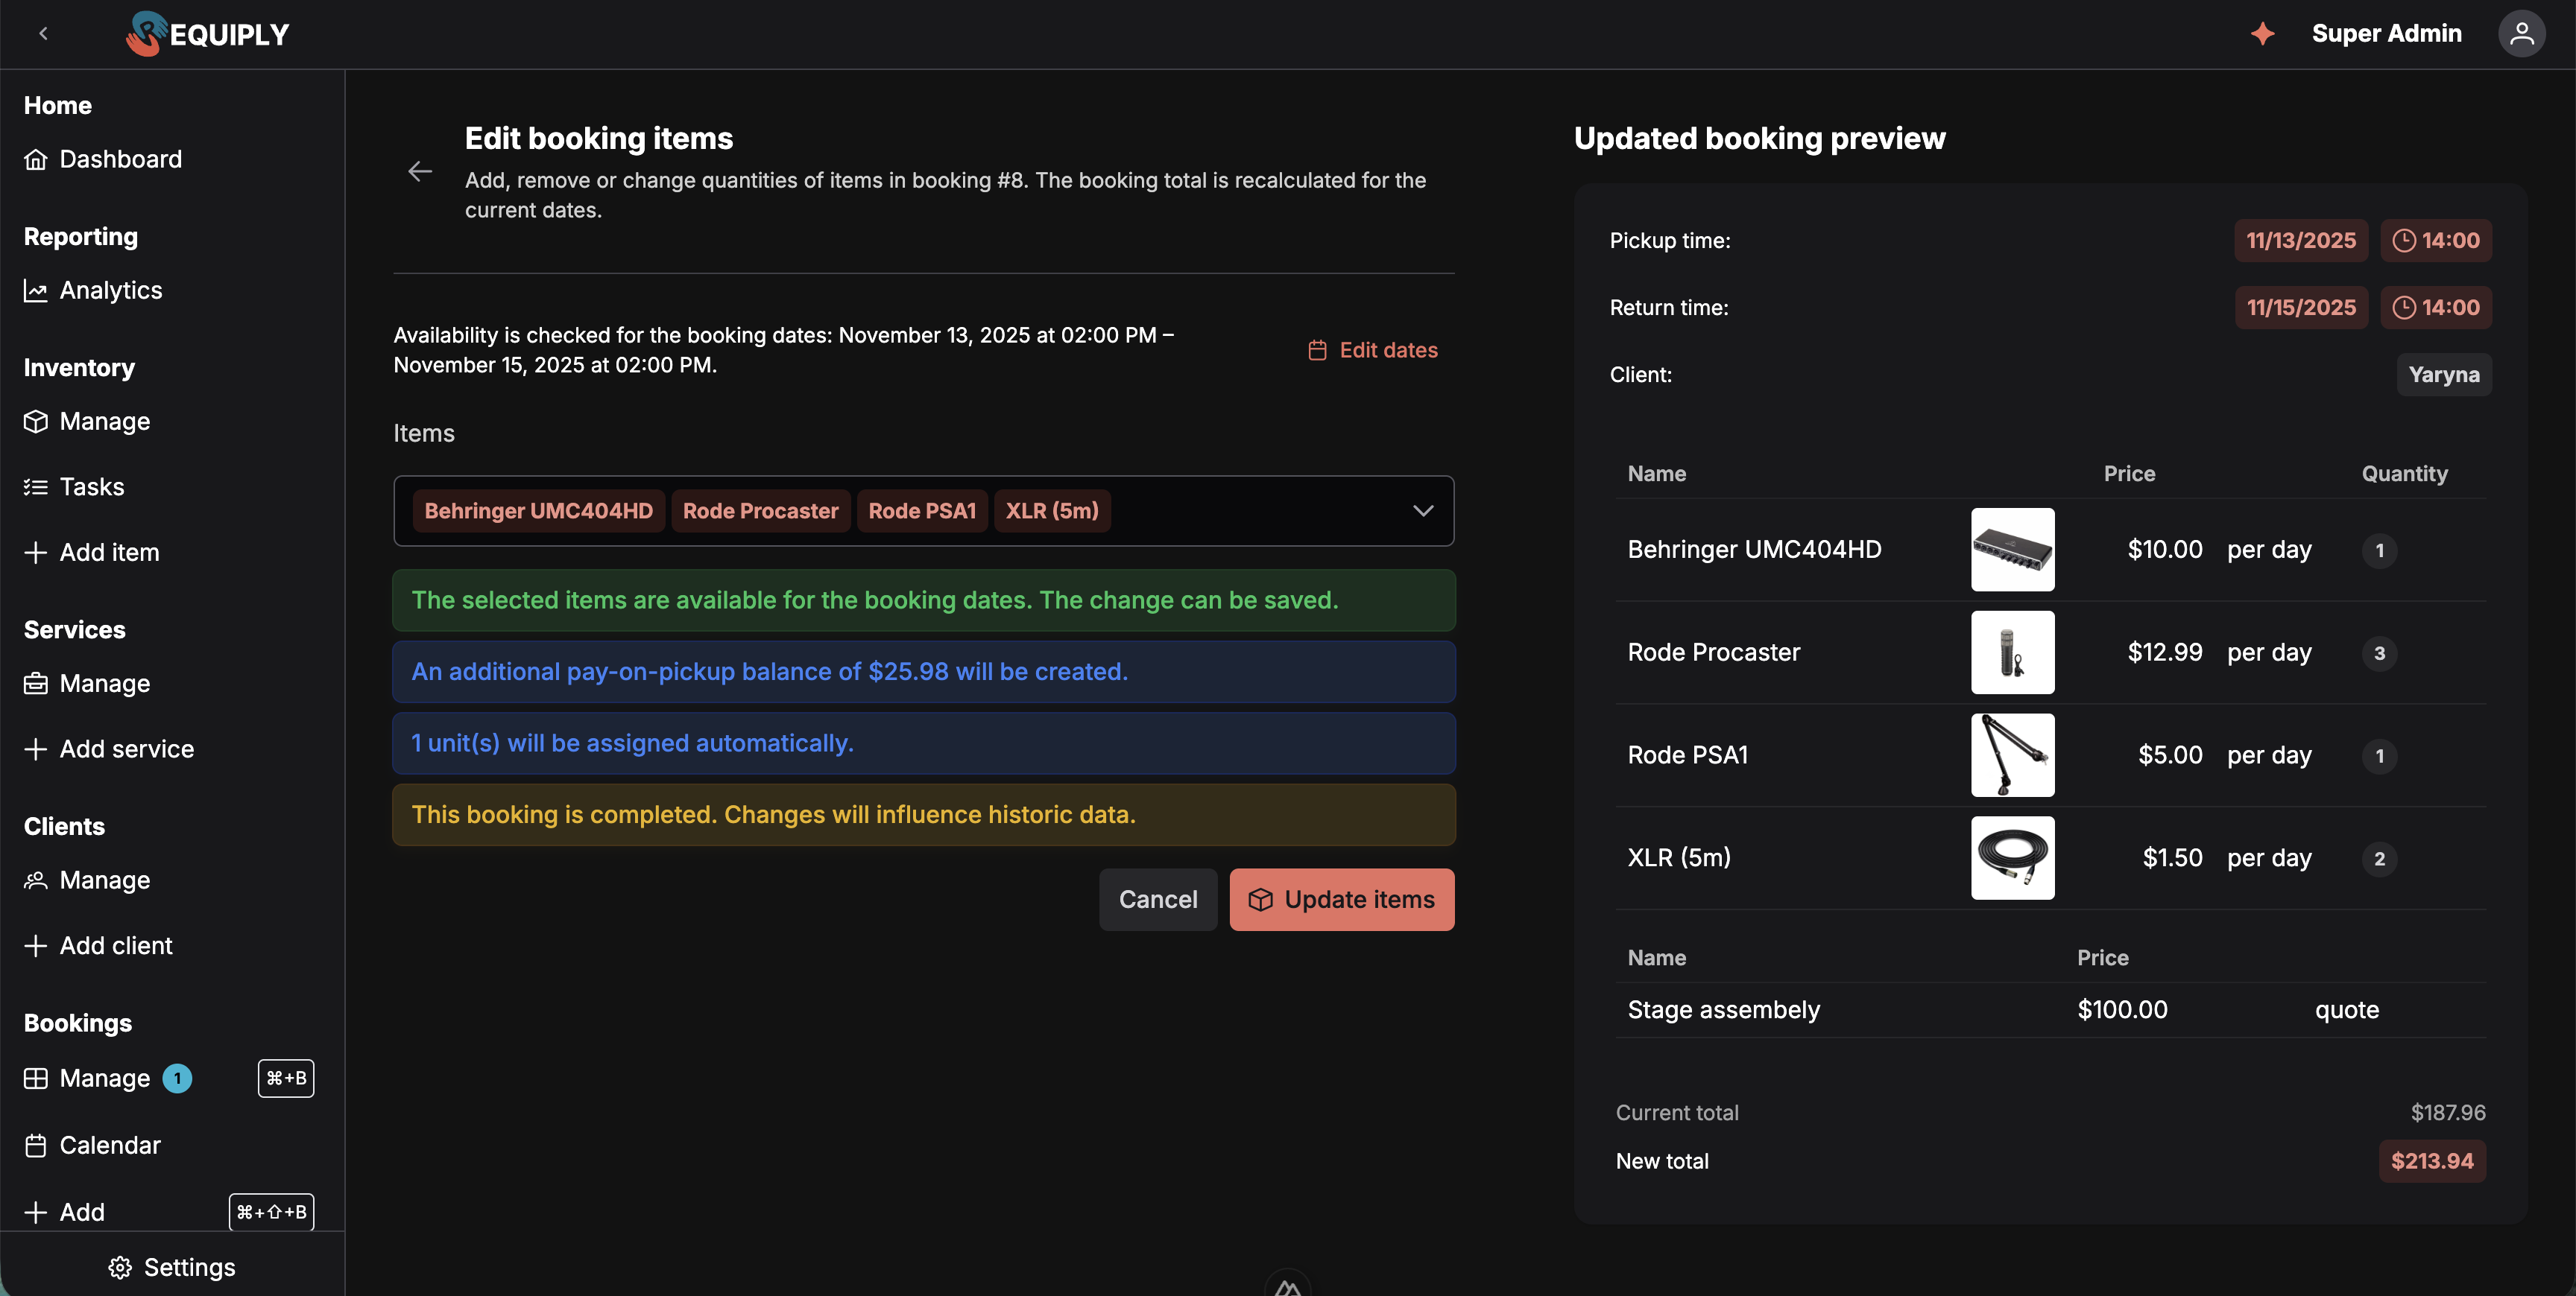The width and height of the screenshot is (2576, 1296).
Task: Collapse sidebar with the top-left chevron
Action: (43, 33)
